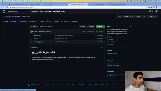Open the 1 watching link in About
Image resolution: width=161 pixels, height=91 pixels.
pyautogui.click(x=111, y=42)
